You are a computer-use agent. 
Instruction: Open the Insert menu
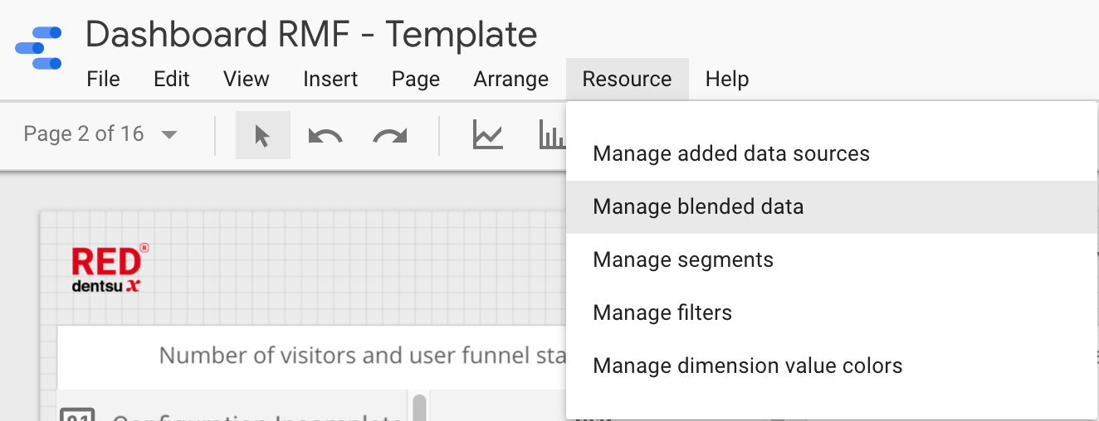click(330, 80)
